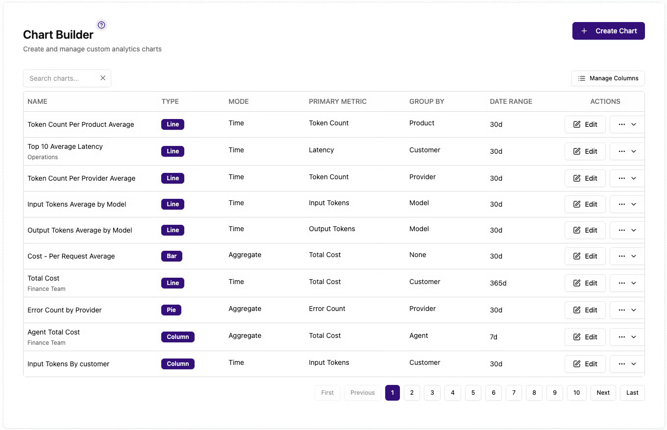The image size is (667, 430).
Task: Focus the Search charts input field
Action: pos(62,78)
